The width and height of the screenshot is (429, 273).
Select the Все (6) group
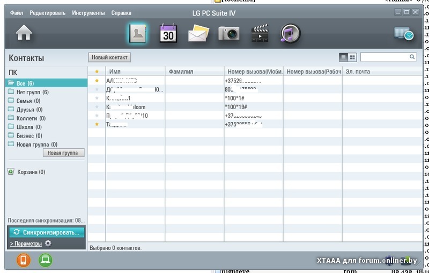point(46,83)
